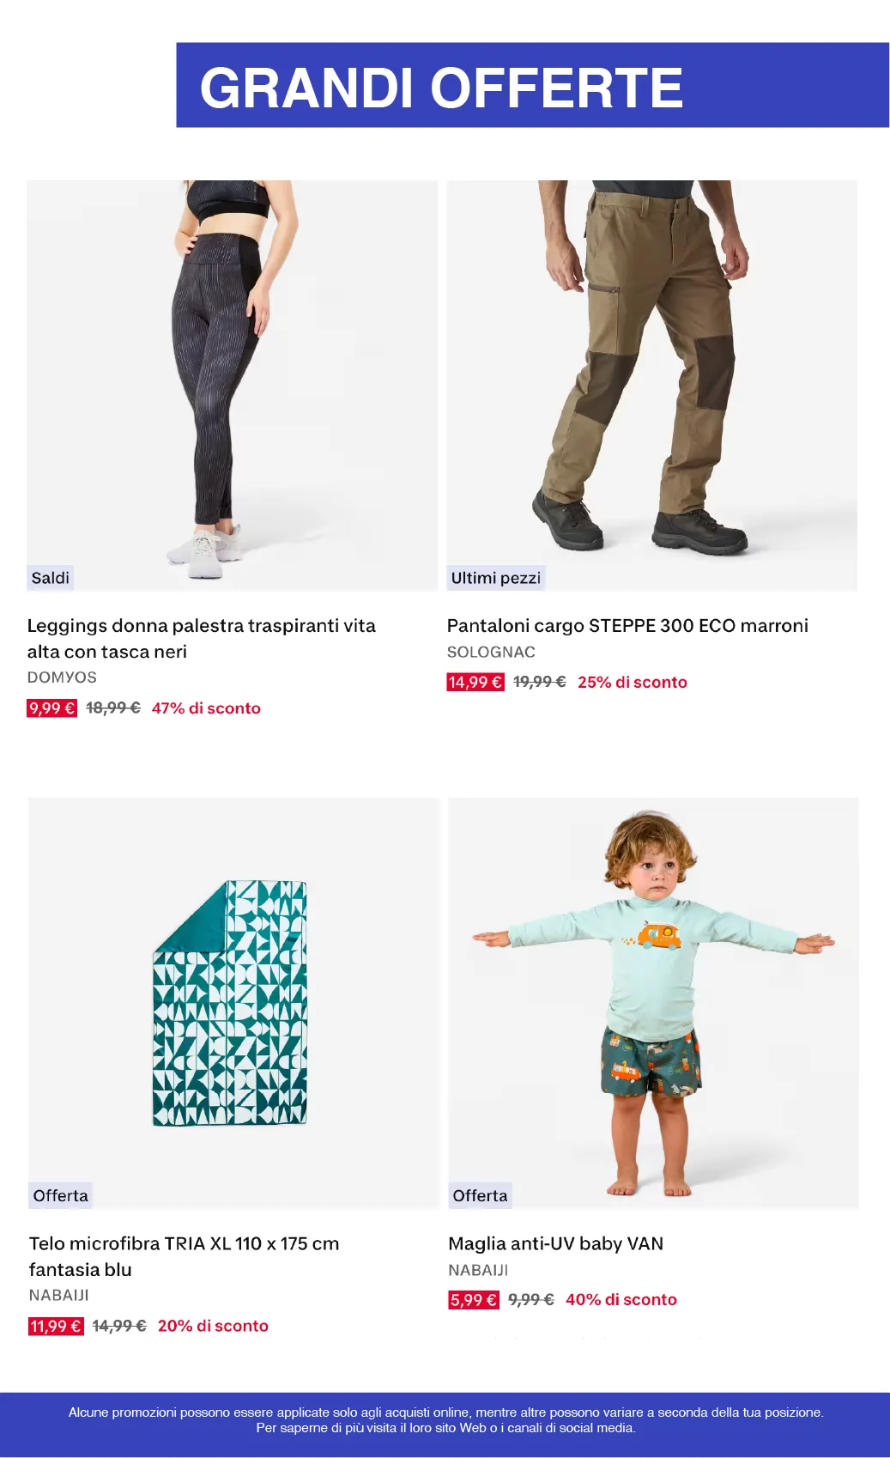Open the cargo pants STEPPE 300 image
Image resolution: width=890 pixels, height=1458 pixels.
[x=652, y=385]
